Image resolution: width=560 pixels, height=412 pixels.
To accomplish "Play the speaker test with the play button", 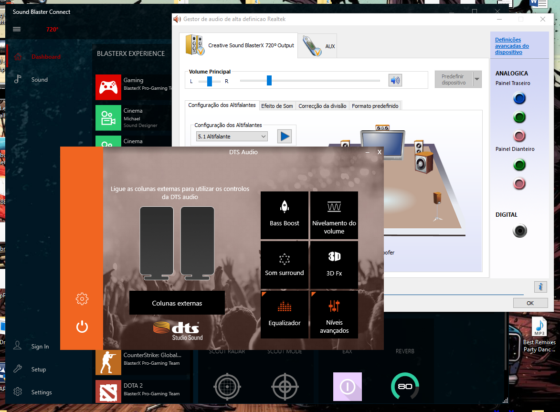I will point(285,137).
